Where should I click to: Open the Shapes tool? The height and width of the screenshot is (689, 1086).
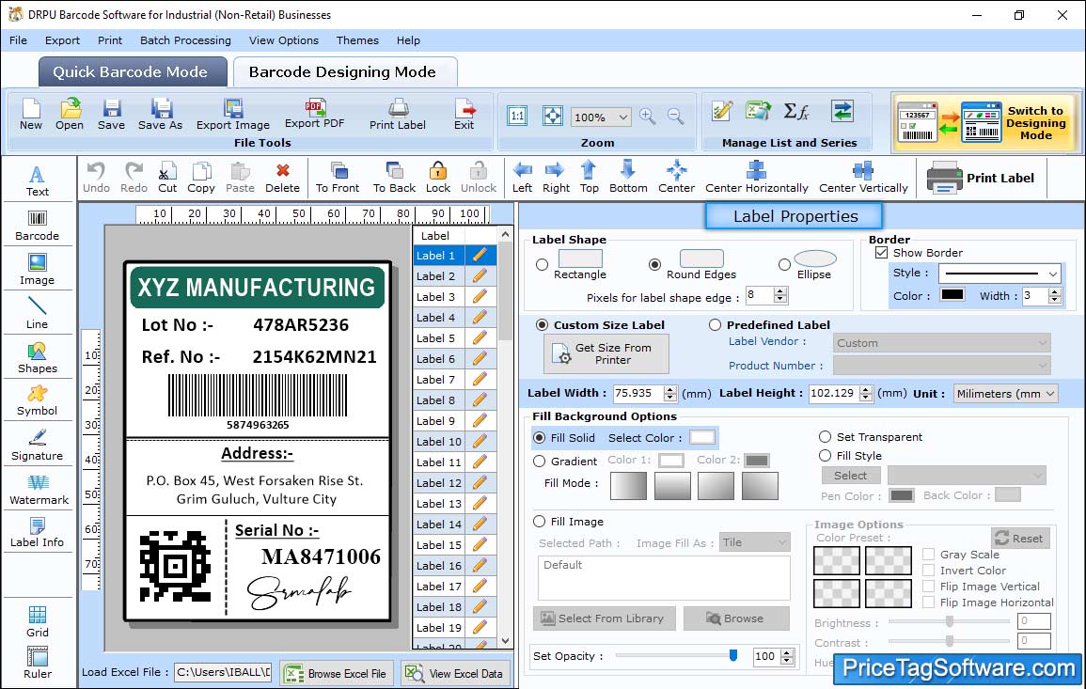(38, 357)
